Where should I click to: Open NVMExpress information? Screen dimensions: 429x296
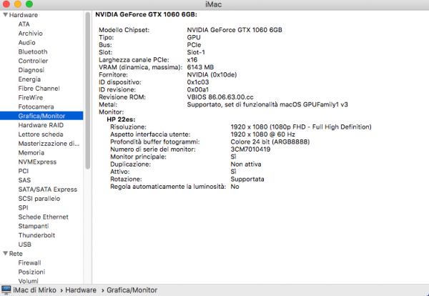click(x=37, y=162)
